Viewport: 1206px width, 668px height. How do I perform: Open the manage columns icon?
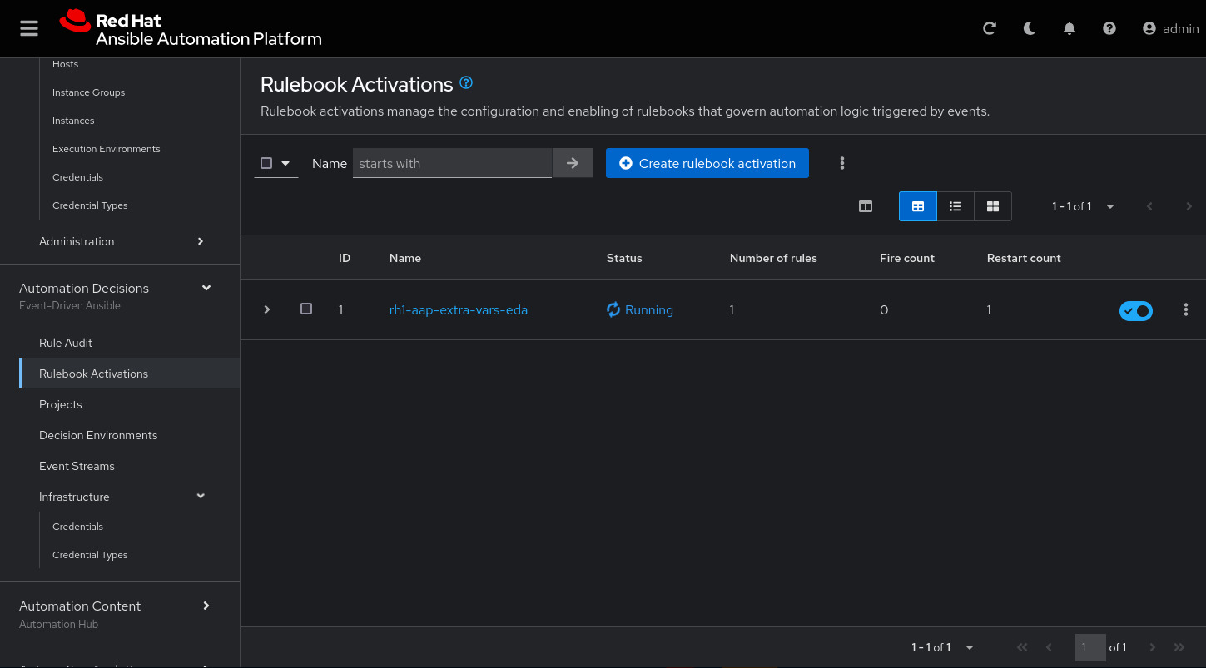coord(866,206)
